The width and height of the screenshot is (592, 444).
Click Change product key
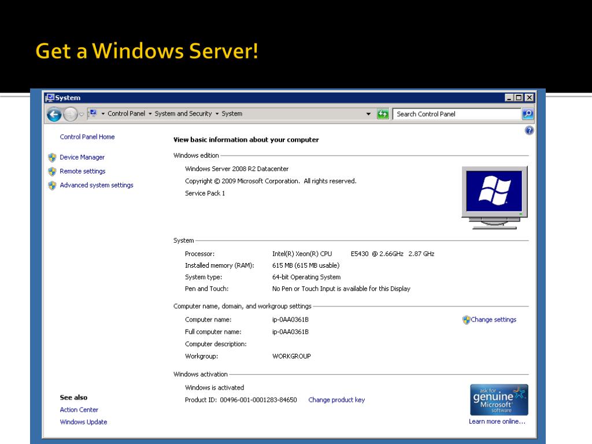(336, 400)
